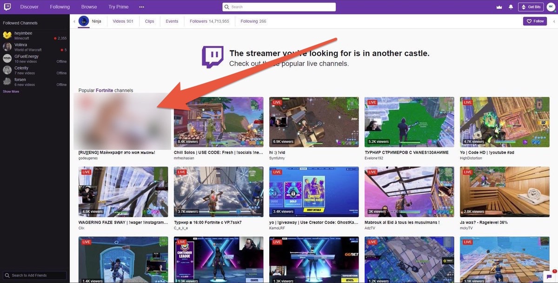558x283 pixels.
Task: Expand followed channels with Show More
Action: tap(11, 91)
